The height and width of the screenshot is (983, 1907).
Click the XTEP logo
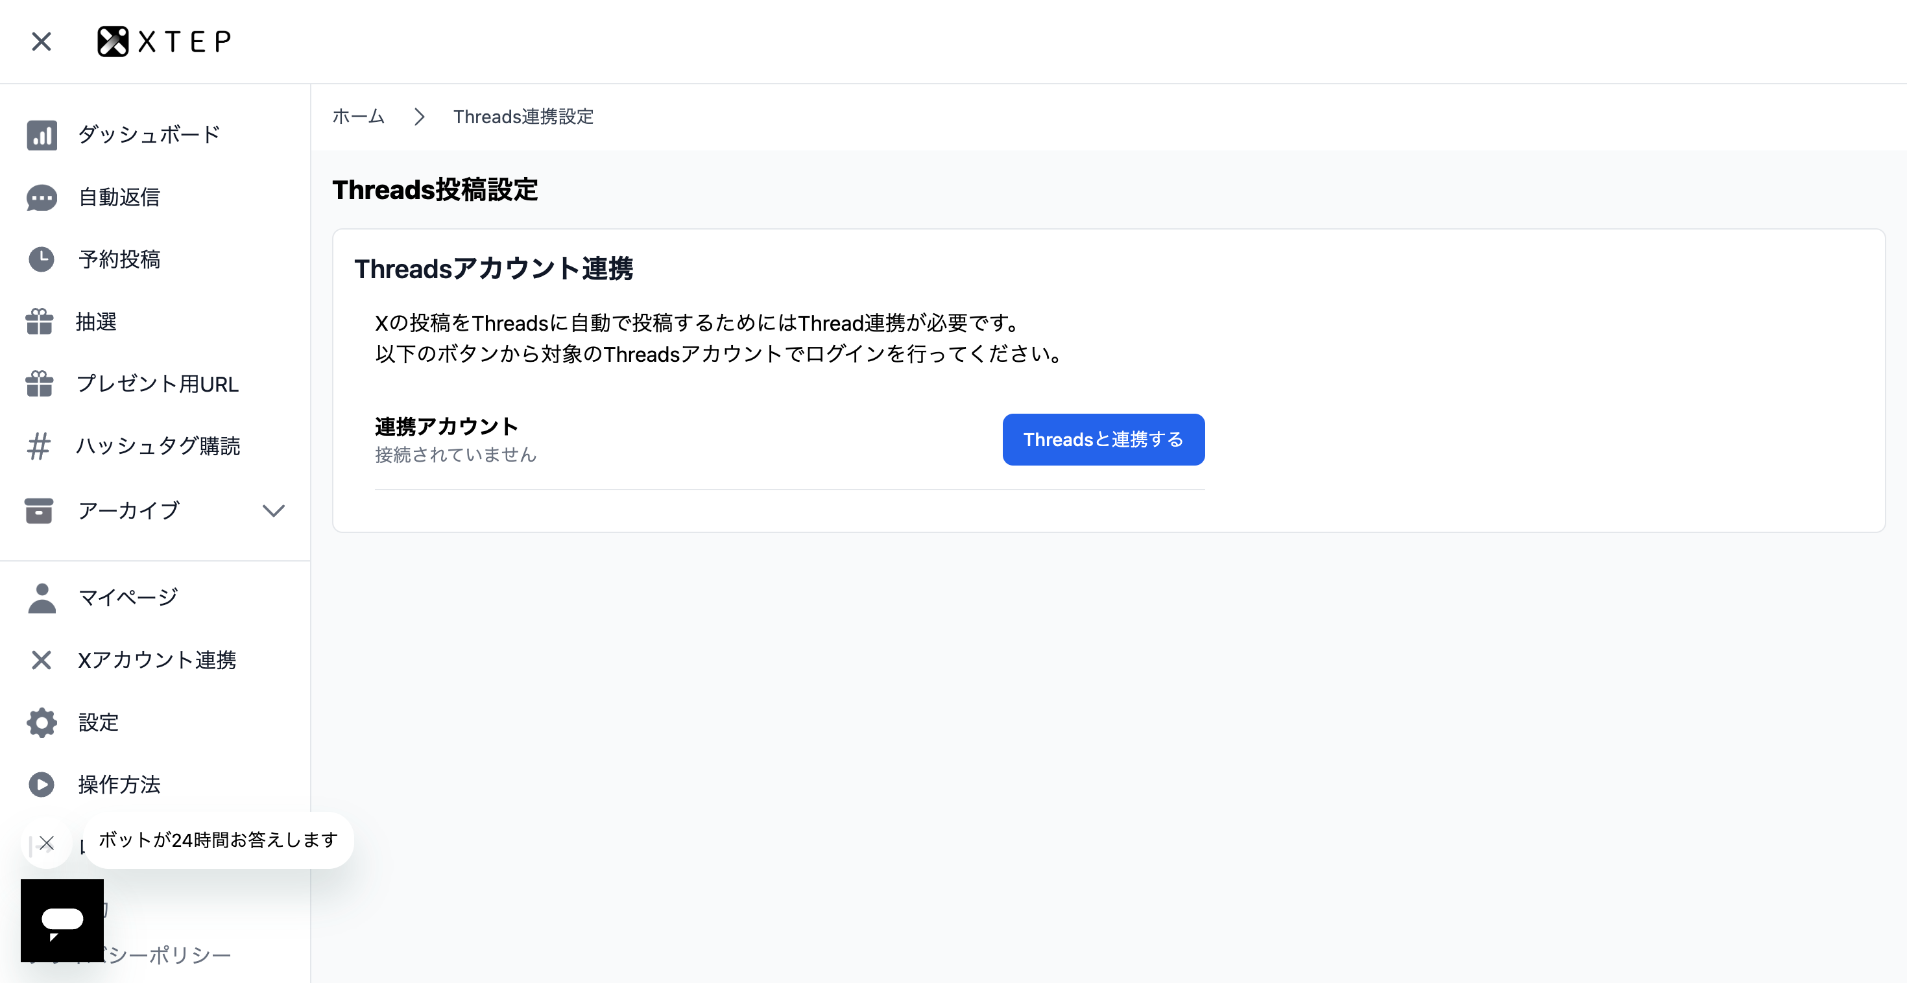[164, 41]
